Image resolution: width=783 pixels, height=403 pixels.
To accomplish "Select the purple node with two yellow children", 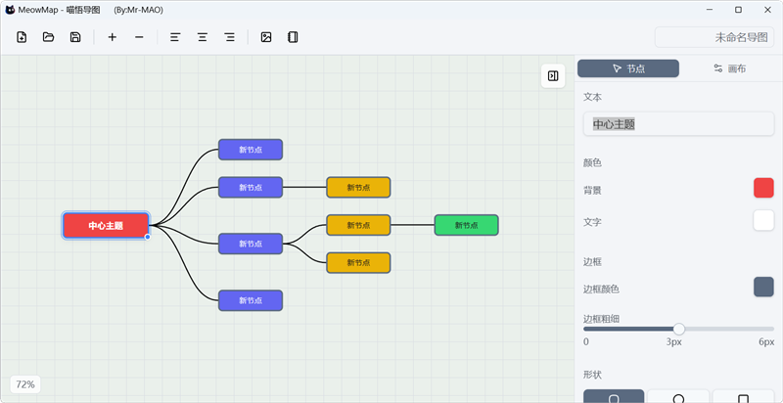I will pyautogui.click(x=251, y=244).
